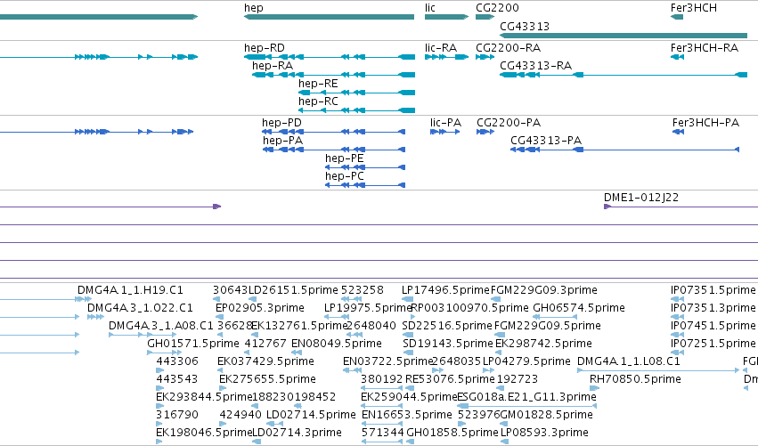Select the 316790 feature label
Screen dimensions: 758x446
coord(177,415)
